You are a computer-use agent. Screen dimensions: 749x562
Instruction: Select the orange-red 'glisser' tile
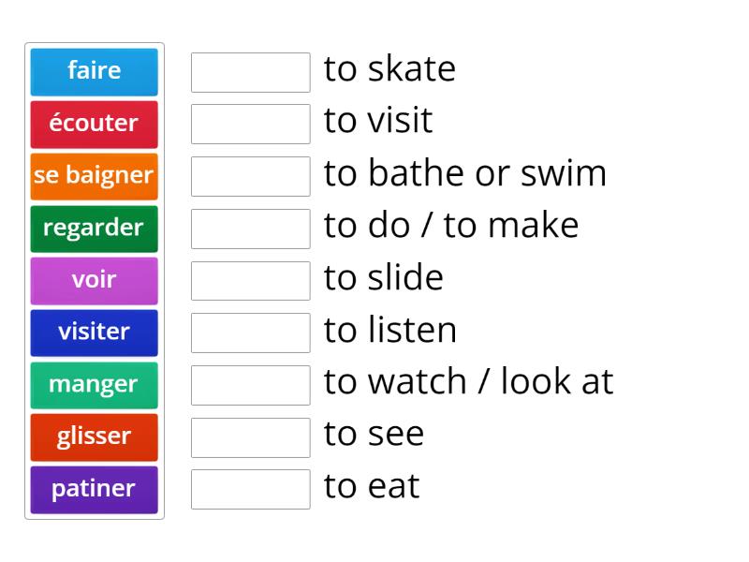coord(94,436)
